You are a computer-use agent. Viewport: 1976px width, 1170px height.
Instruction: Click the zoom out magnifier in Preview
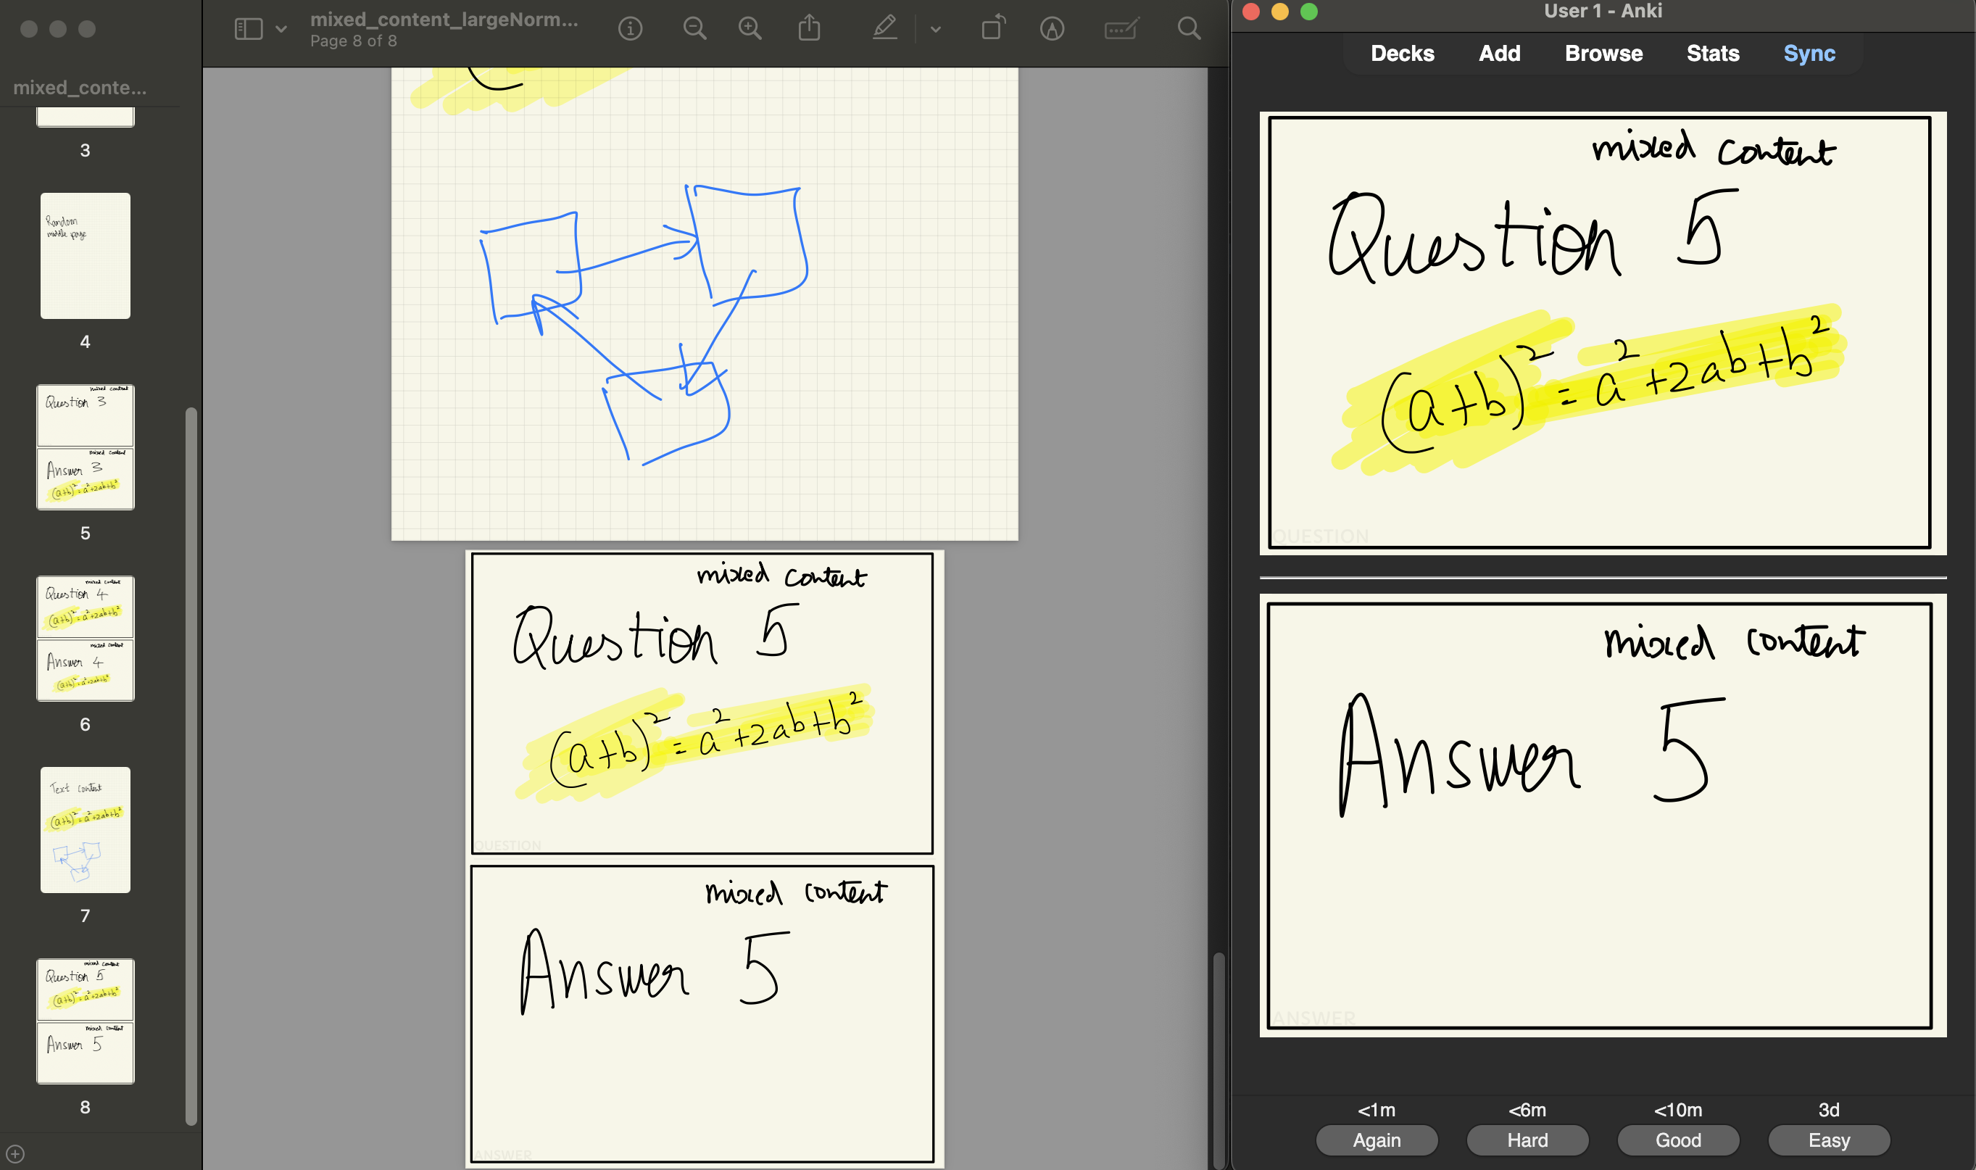click(694, 29)
